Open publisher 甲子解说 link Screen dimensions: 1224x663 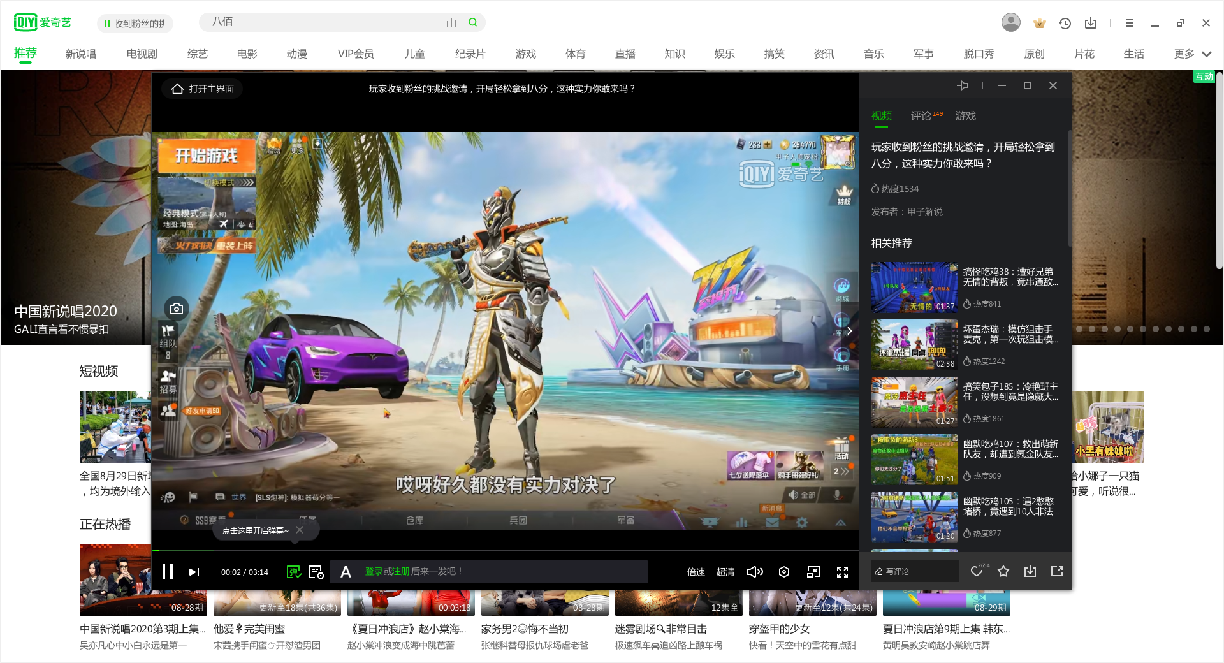(925, 212)
